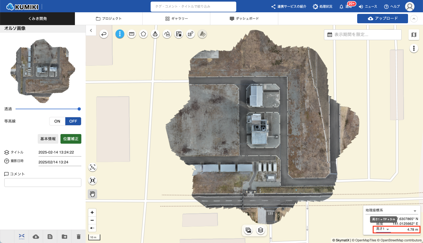Open the cross-section profile tool

coord(167,34)
